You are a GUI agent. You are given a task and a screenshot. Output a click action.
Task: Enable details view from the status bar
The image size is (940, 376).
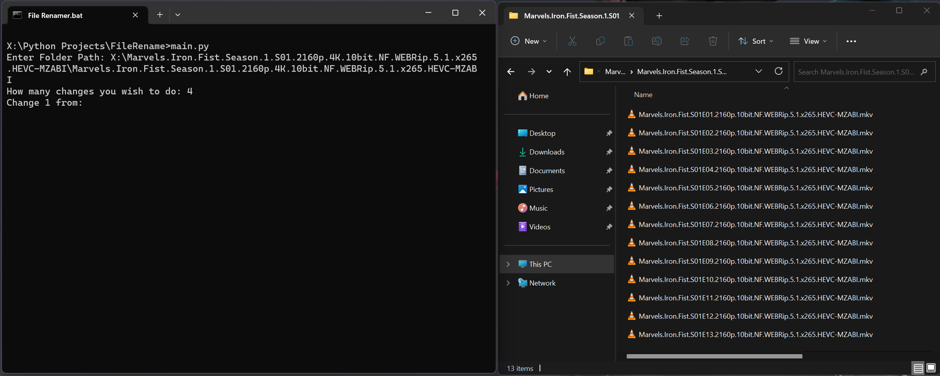click(918, 368)
